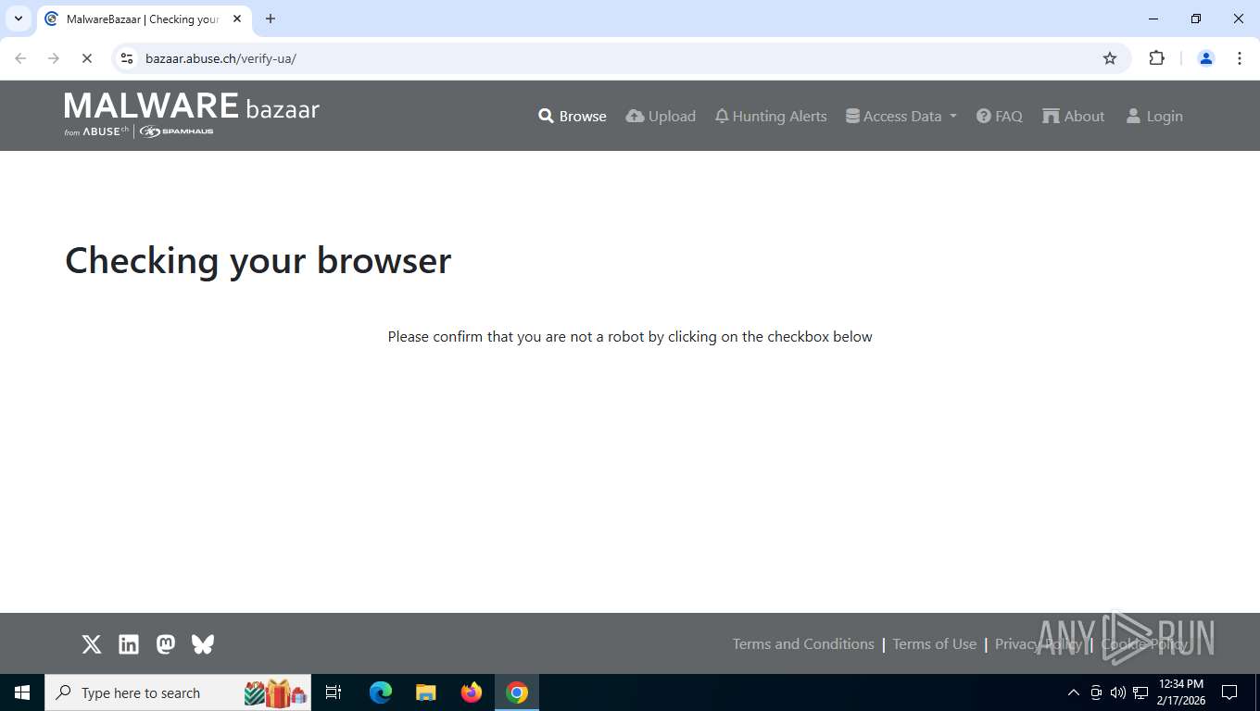The height and width of the screenshot is (711, 1260).
Task: Click the browser forward arrow
Action: click(54, 58)
